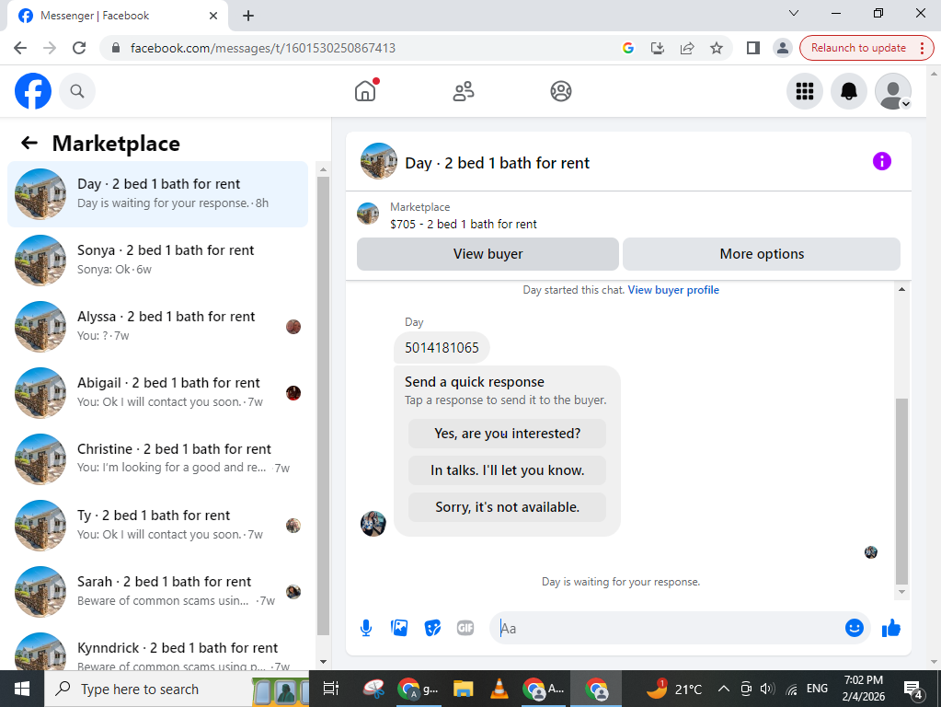Open the Windows Start menu

pyautogui.click(x=21, y=689)
